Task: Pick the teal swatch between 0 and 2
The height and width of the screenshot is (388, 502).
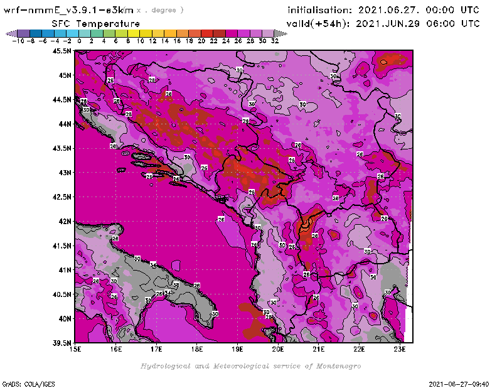Action: (x=85, y=33)
